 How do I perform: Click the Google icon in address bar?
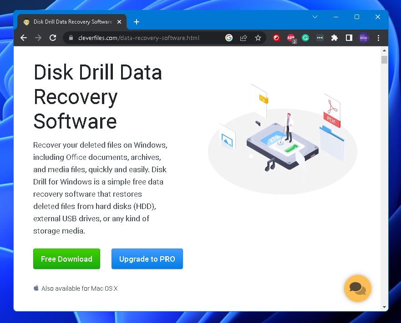click(229, 38)
